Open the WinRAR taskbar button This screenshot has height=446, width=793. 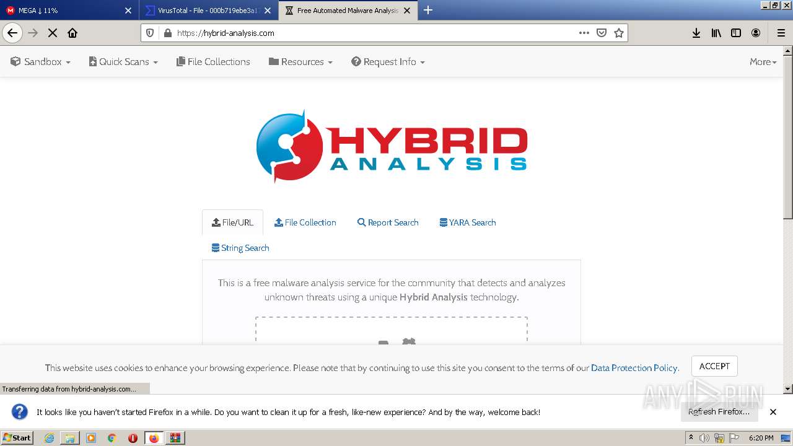tap(175, 438)
